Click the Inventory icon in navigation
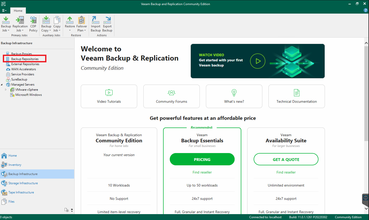This screenshot has height=220, width=369. pyautogui.click(x=4, y=165)
